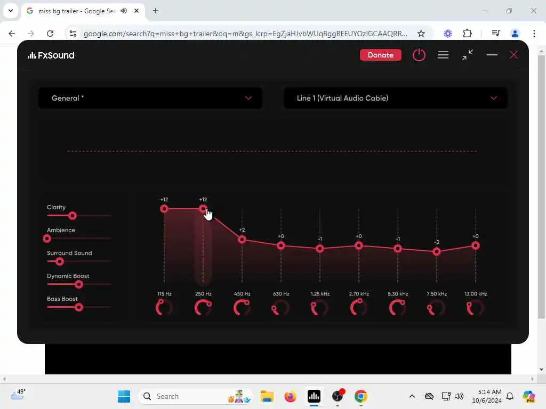Viewport: 546px width, 409px height.
Task: Click the 450 Hz frequency knob
Action: pyautogui.click(x=242, y=308)
